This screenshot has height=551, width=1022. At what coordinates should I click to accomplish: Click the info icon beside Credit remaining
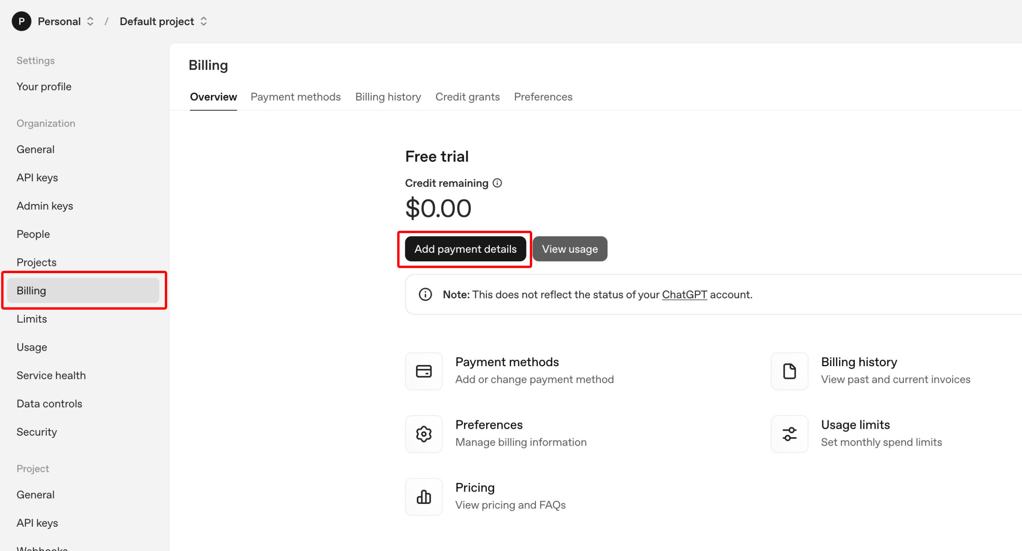click(497, 183)
